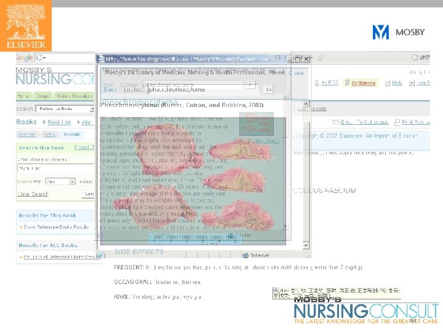Switch to the Index tab
The image size is (443, 332).
[x=49, y=135]
